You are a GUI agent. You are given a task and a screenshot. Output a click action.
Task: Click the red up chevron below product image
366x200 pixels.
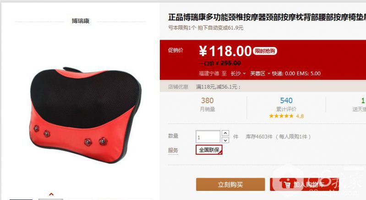click(51, 194)
